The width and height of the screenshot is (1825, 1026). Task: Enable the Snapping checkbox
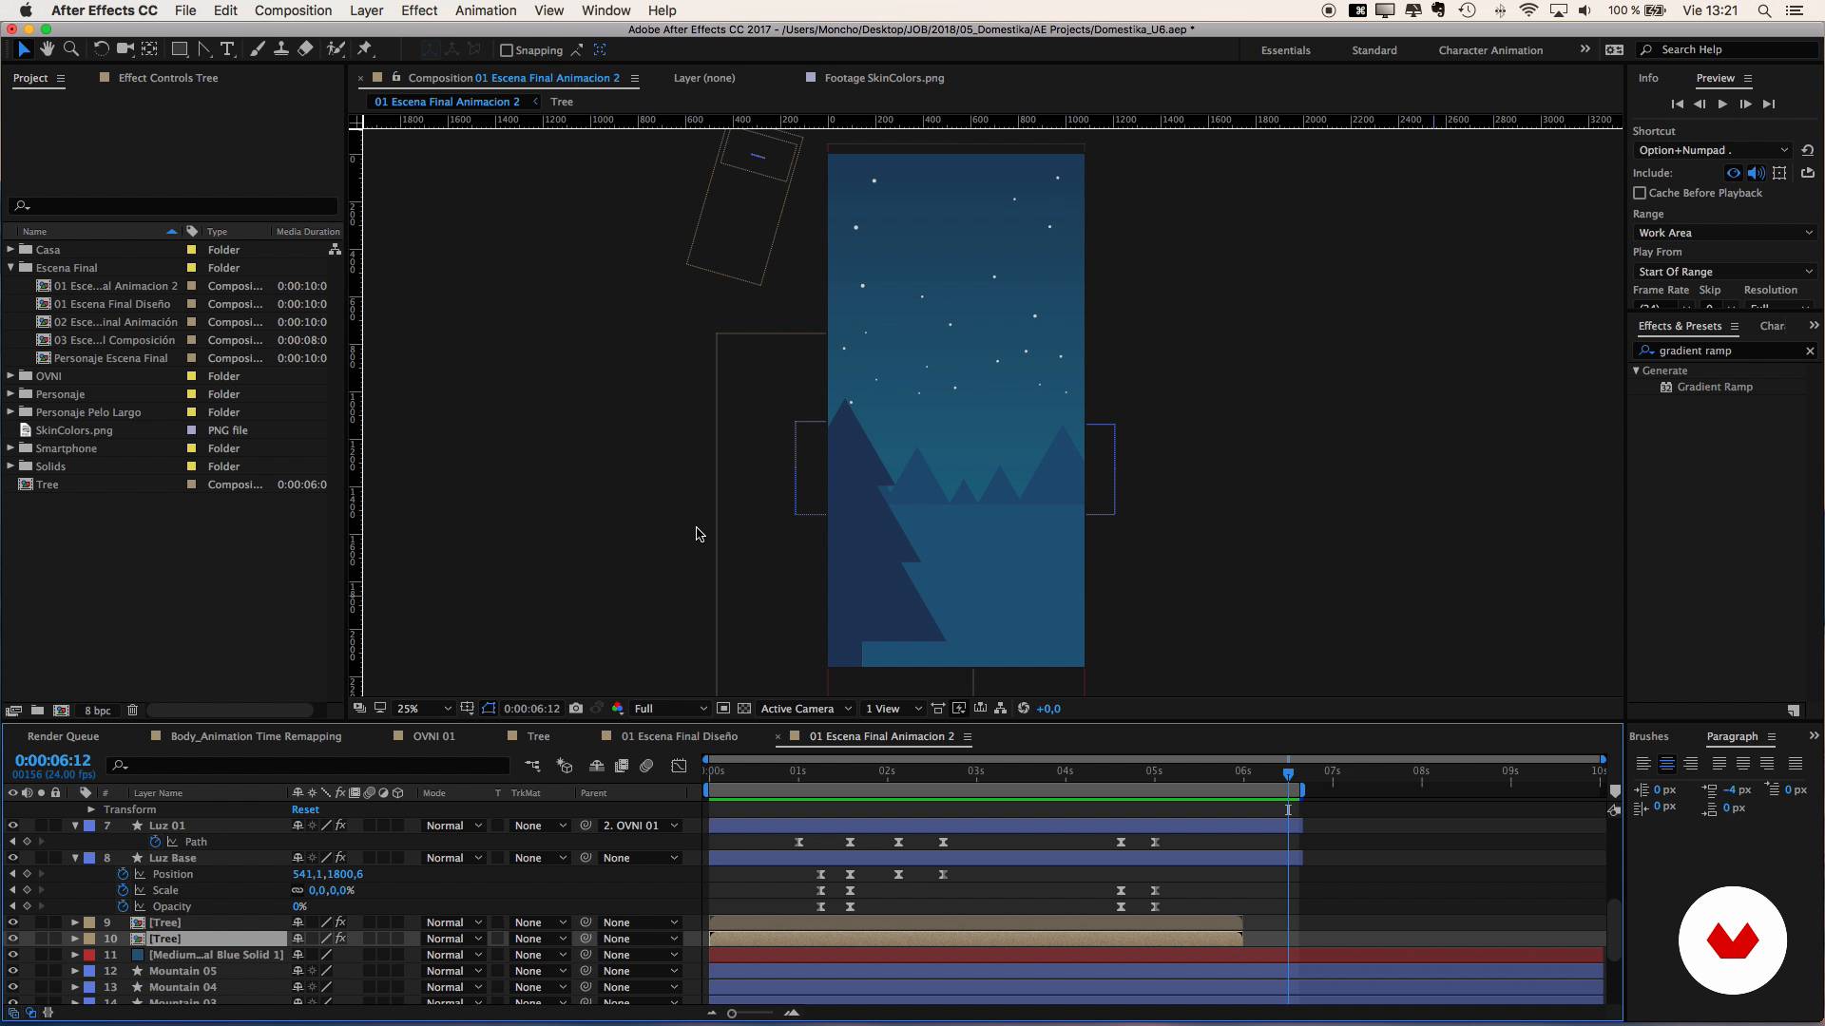(507, 50)
